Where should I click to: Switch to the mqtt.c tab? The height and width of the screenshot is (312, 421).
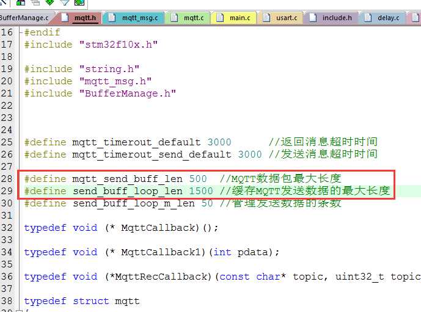[188, 18]
